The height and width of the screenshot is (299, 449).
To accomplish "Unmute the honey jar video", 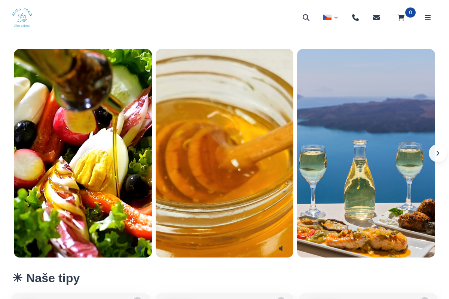I will click(x=281, y=249).
